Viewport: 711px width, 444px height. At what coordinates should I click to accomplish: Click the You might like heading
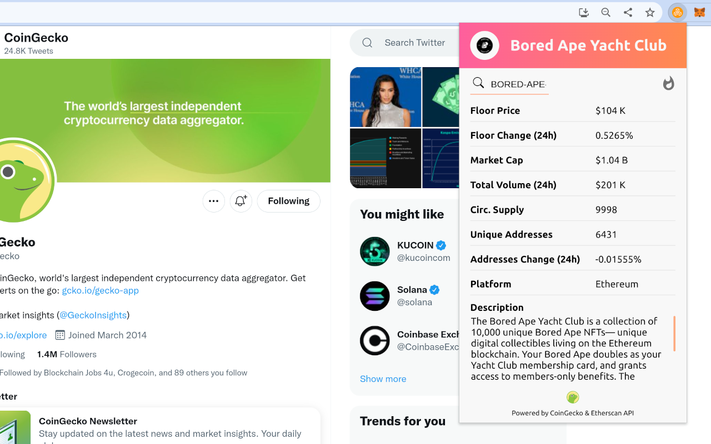click(x=402, y=214)
